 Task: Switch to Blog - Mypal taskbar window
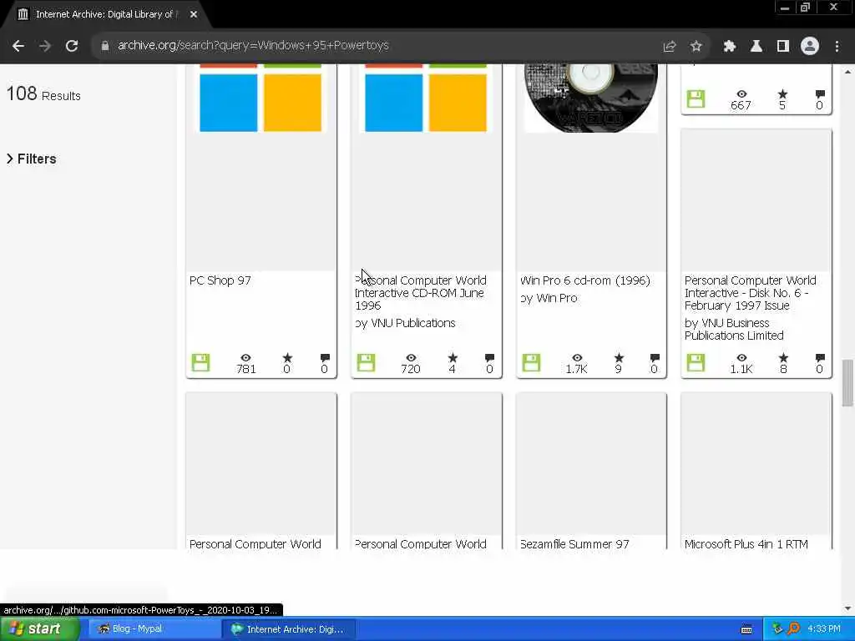[153, 629]
